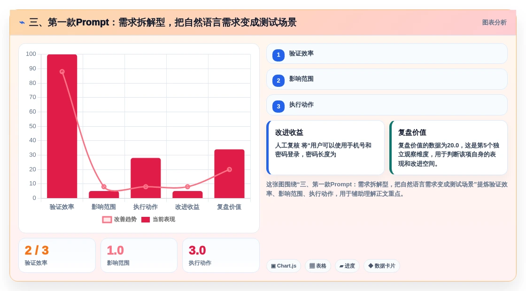Click the number 1 badge for 验证效率
The height and width of the screenshot is (291, 526).
pos(278,55)
